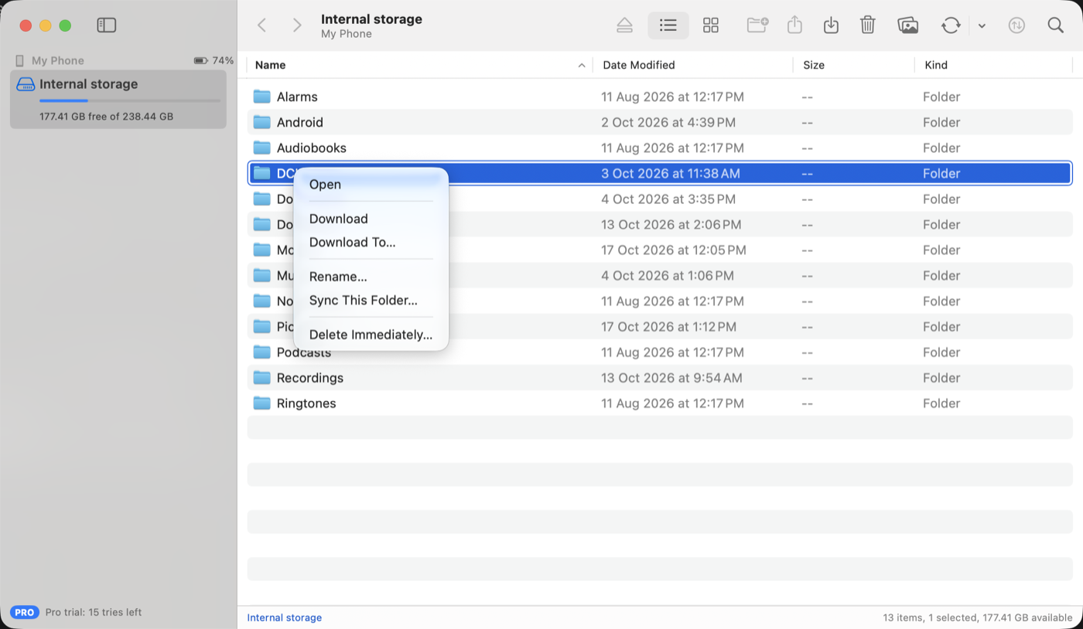
Task: Click the selected folder's icon in highlighted row
Action: (262, 173)
